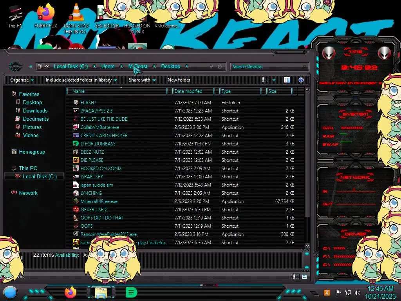401x301 pixels.
Task: Select the Minecraft4Free.exe icon
Action: 76,201
